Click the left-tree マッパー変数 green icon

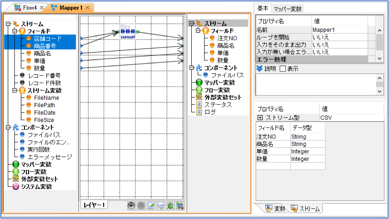click(15, 164)
